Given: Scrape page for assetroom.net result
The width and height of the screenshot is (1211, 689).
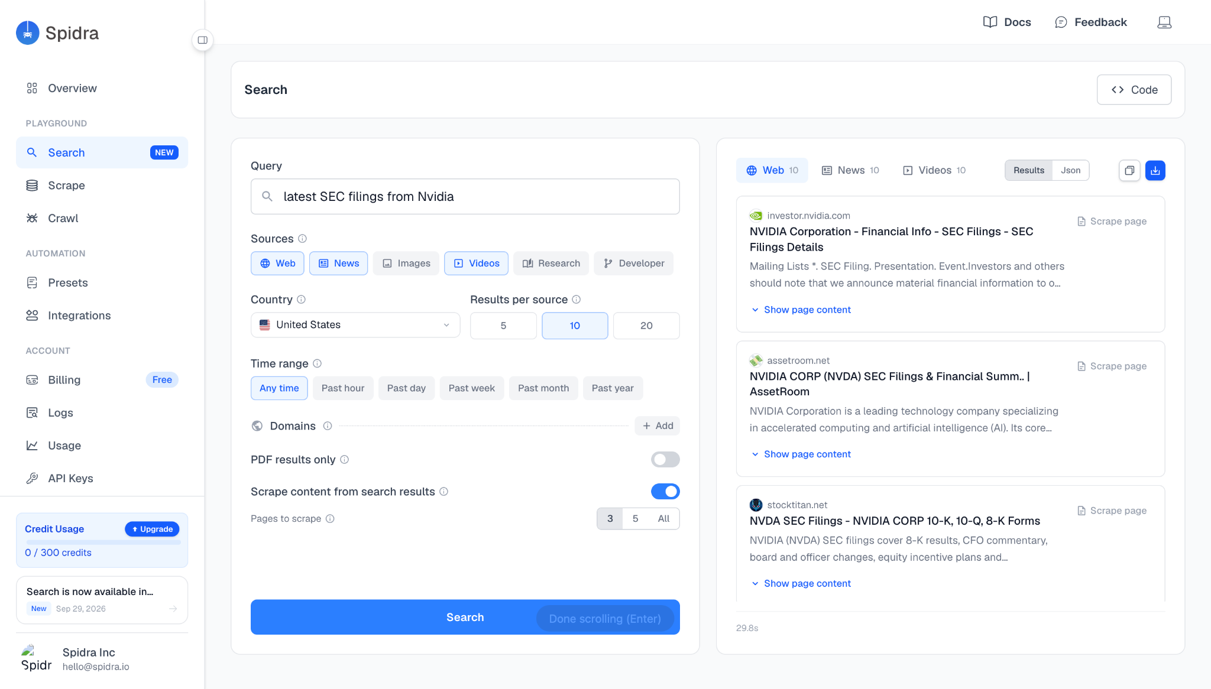Looking at the screenshot, I should [1112, 366].
